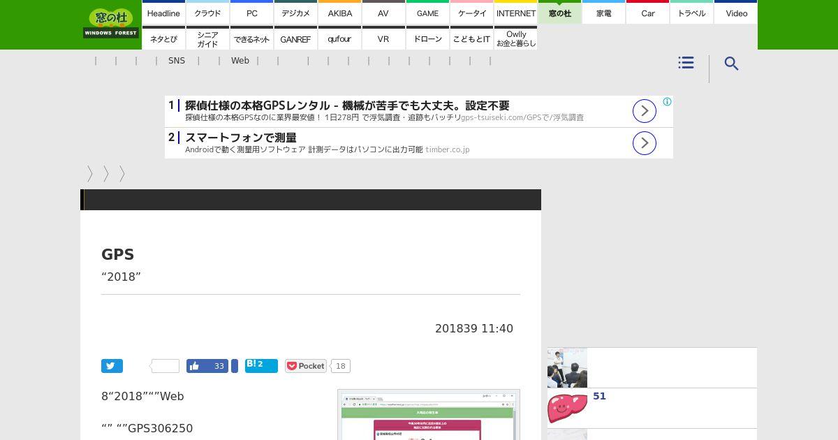The height and width of the screenshot is (440, 838).
Task: Open the ケータイ tab
Action: [471, 13]
